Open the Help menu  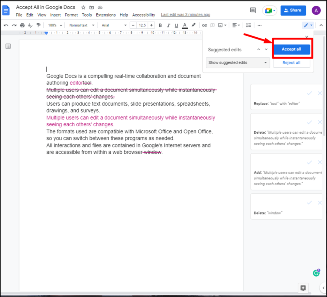pyautogui.click(x=124, y=15)
